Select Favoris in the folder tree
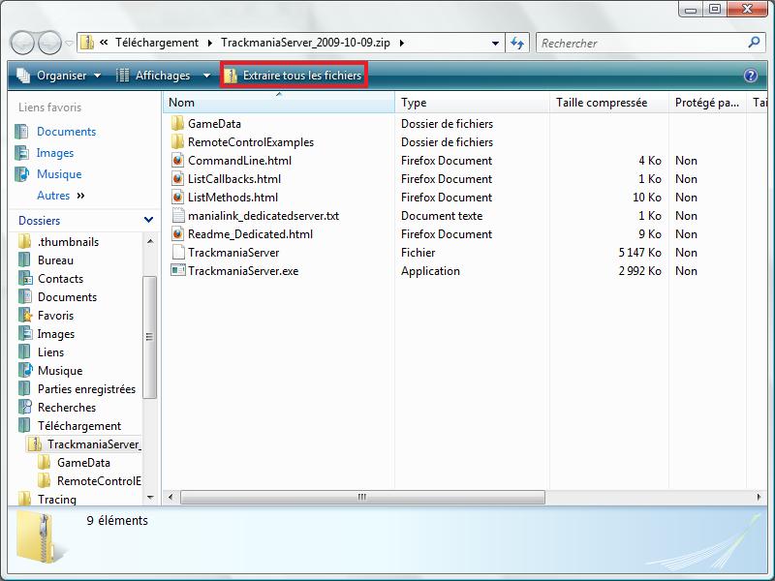Viewport: 775px width, 581px height. [x=55, y=316]
